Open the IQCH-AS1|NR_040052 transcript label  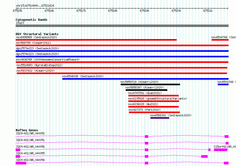coord(30,133)
